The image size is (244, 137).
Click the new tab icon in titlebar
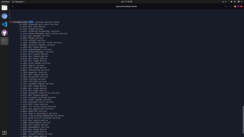[x=226, y=6]
